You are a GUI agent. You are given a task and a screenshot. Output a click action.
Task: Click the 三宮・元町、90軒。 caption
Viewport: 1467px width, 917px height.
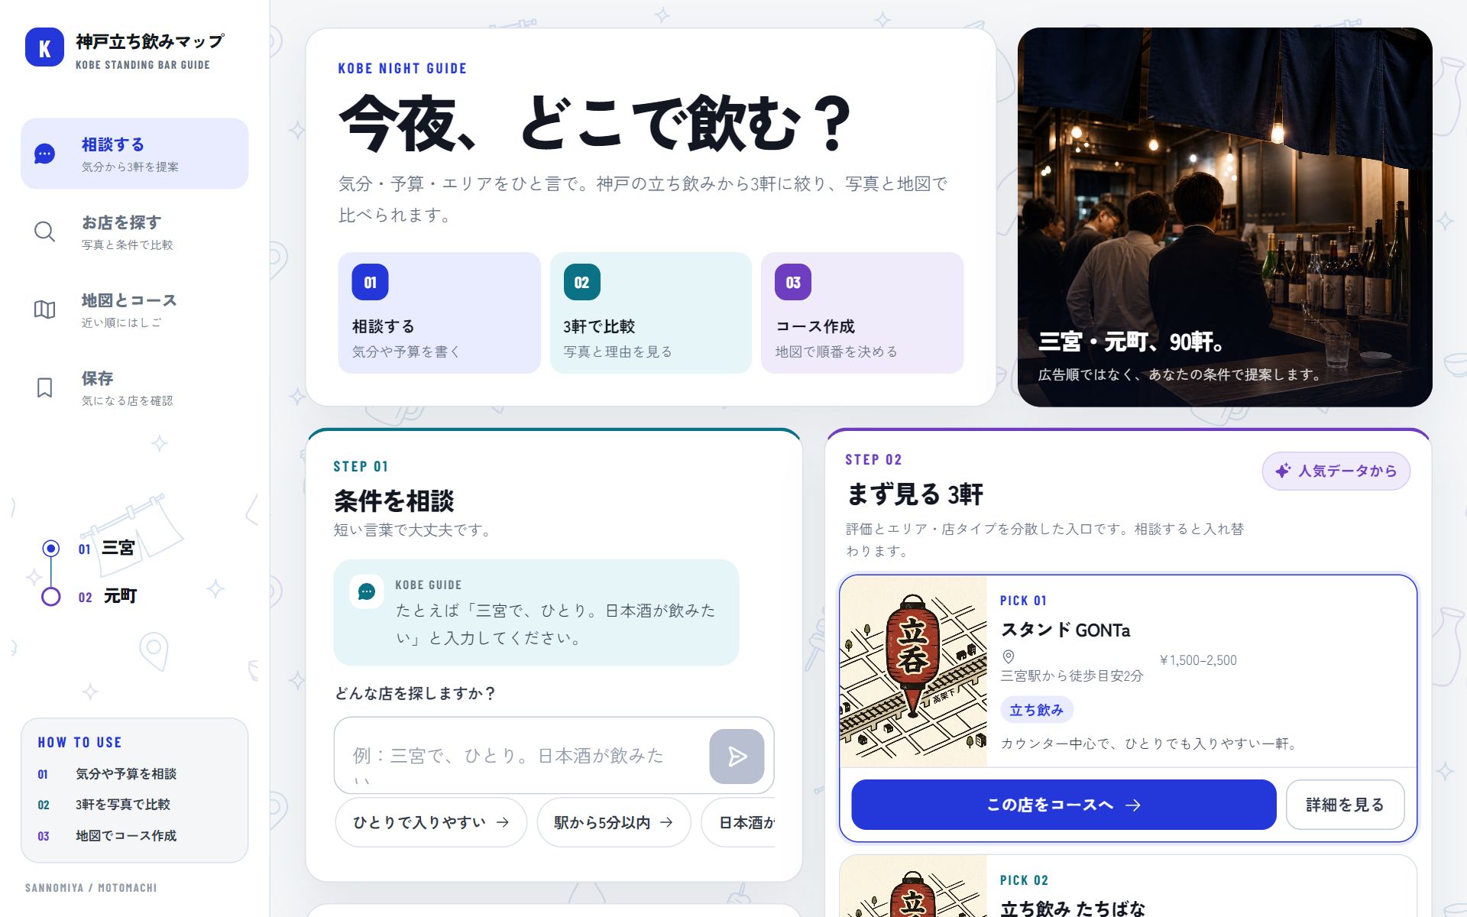point(1132,342)
